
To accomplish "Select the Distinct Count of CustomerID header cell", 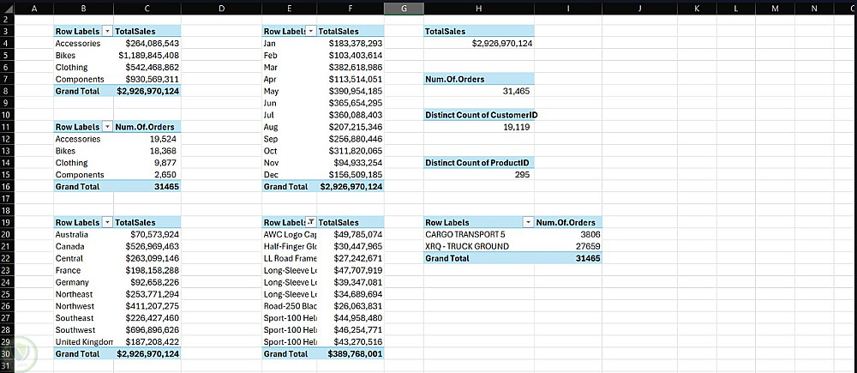I will (480, 115).
